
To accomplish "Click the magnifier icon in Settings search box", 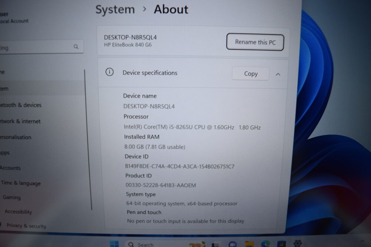I will point(76,47).
